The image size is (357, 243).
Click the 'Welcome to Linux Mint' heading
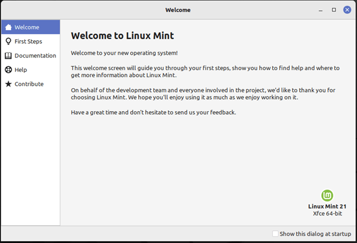pyautogui.click(x=122, y=36)
